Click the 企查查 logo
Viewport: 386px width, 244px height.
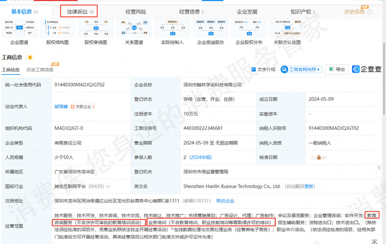366,70
